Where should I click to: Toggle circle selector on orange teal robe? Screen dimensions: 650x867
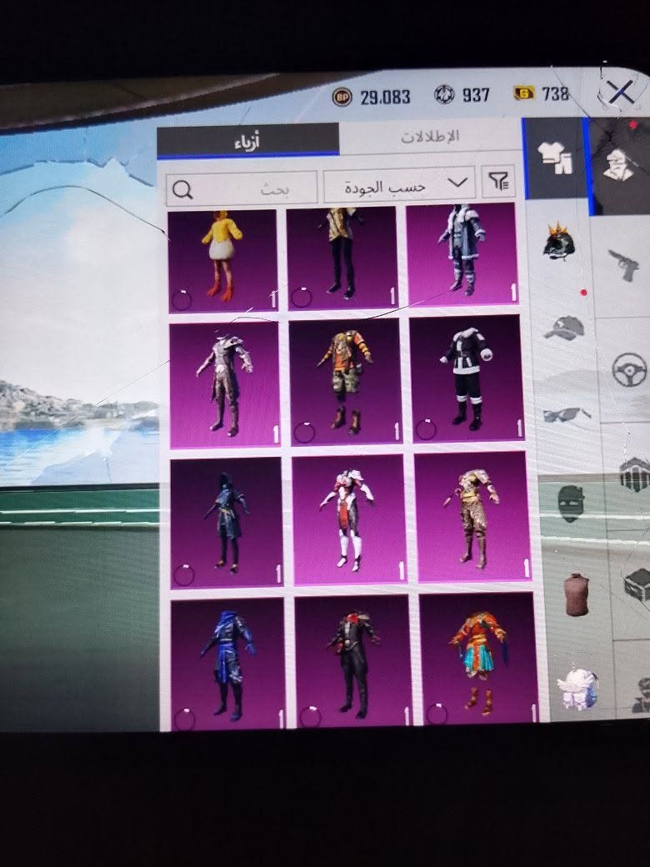click(x=436, y=714)
